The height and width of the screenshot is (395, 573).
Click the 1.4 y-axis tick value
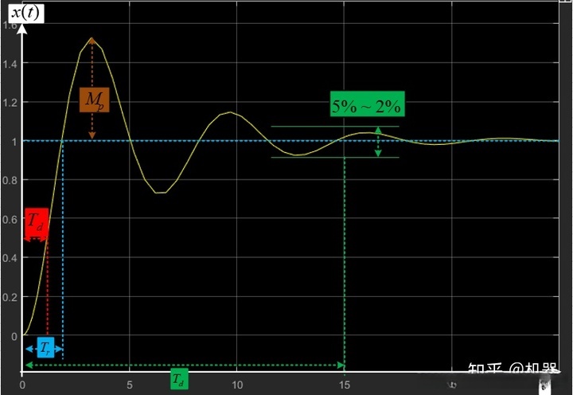(x=10, y=65)
